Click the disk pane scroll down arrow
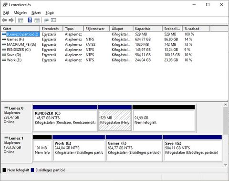The width and height of the screenshot is (229, 181). pos(226,164)
